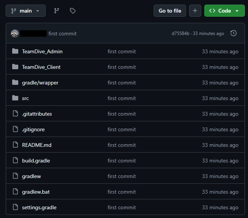Open 'first commit' message in gradle/wrapper row
Viewport: 248px width, 218px height.
click(x=122, y=83)
